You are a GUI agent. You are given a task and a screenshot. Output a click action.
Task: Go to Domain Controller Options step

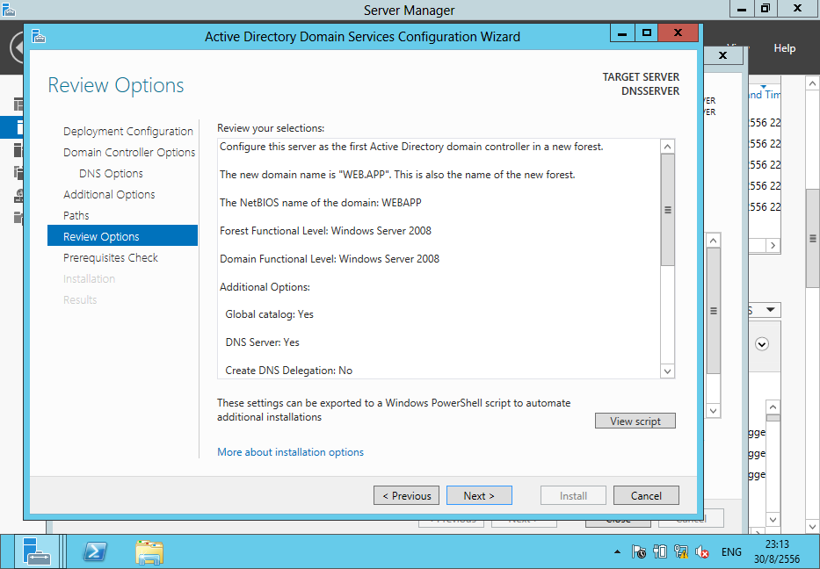[129, 152]
